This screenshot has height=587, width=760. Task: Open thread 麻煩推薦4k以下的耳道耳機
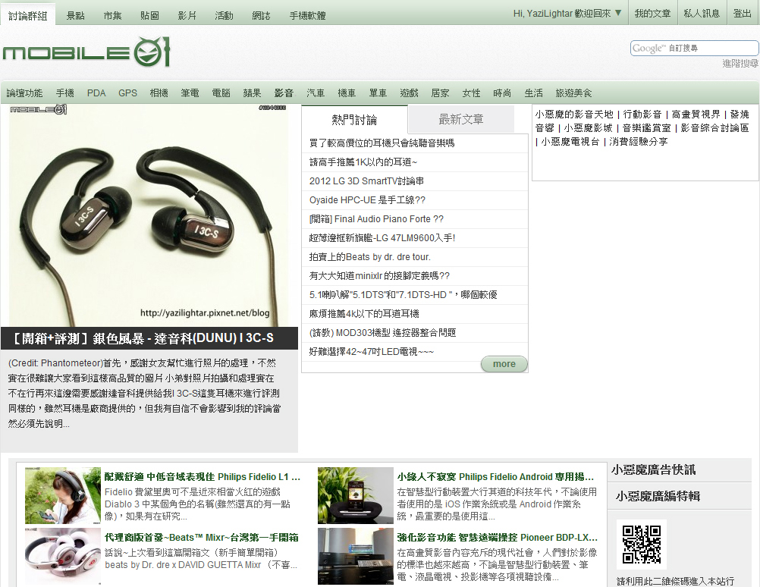point(364,313)
